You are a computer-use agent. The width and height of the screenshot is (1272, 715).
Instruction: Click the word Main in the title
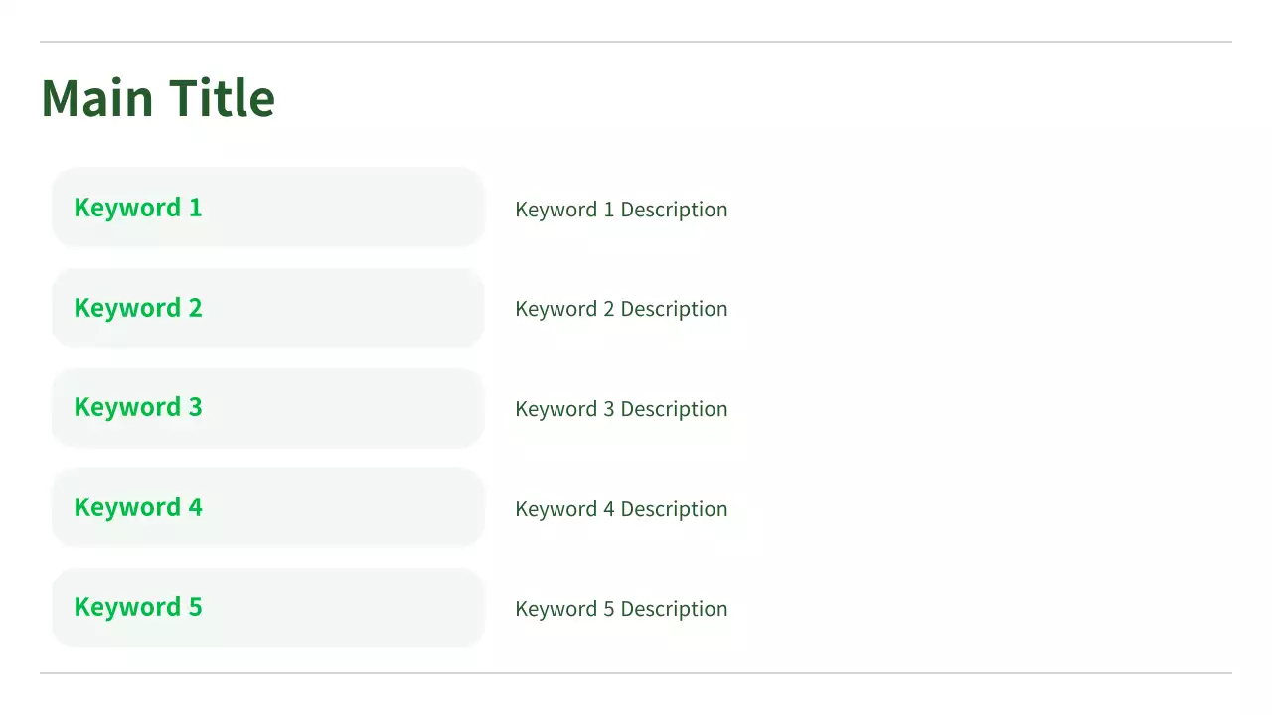(x=97, y=98)
